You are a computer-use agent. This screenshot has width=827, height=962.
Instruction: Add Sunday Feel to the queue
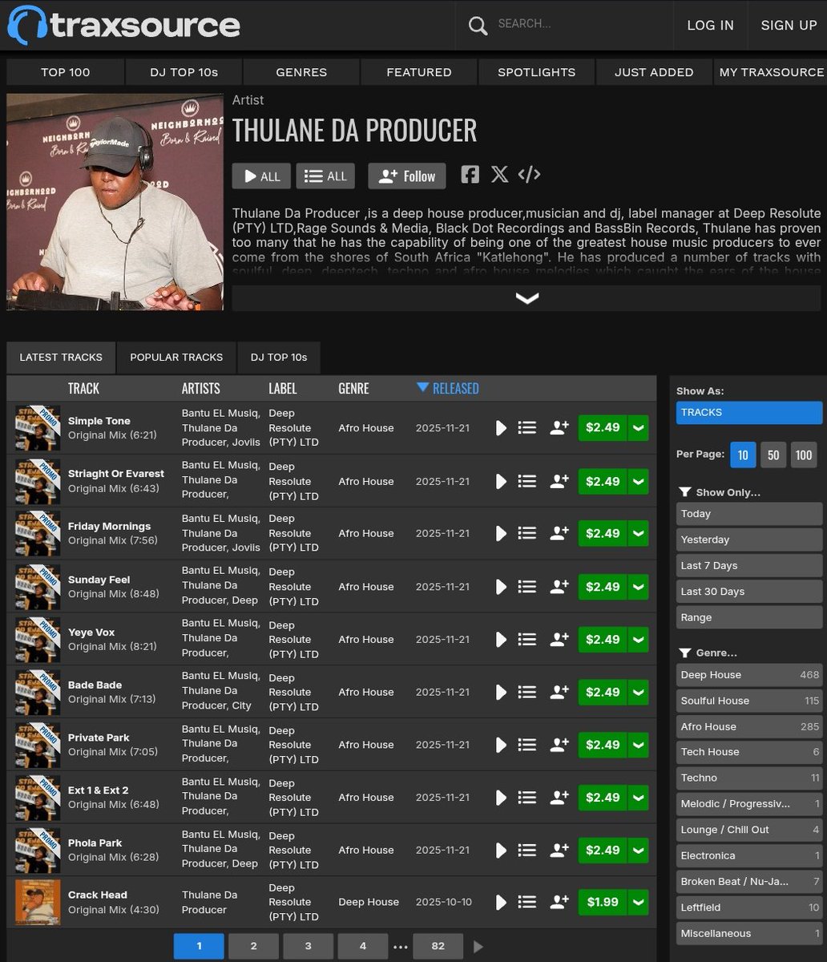click(526, 587)
